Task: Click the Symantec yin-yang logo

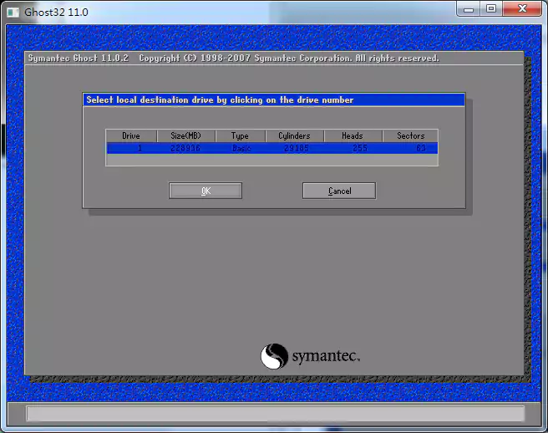Action: pyautogui.click(x=274, y=356)
